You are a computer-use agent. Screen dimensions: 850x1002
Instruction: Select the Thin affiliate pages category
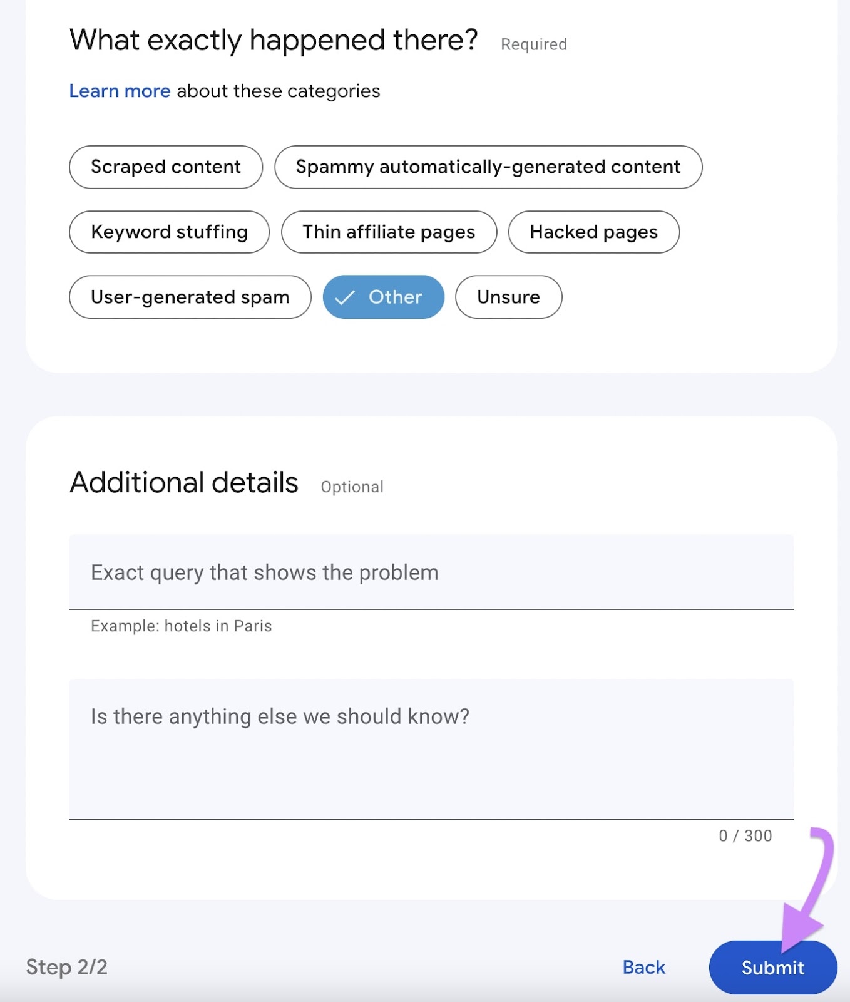[x=388, y=232]
